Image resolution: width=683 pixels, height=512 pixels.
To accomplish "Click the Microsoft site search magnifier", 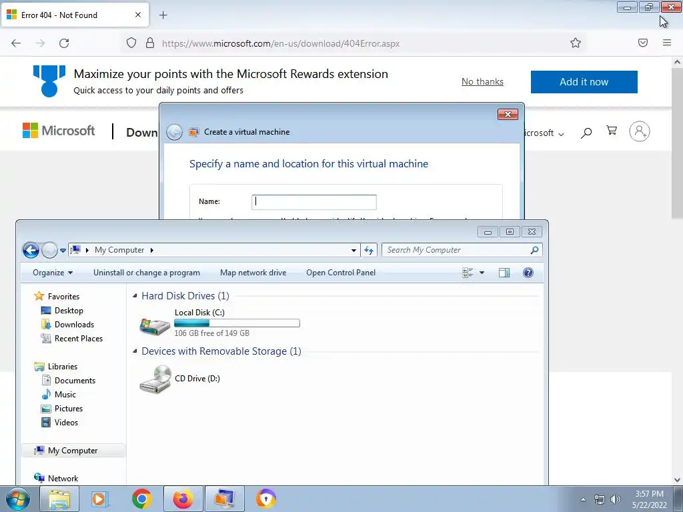I will (586, 133).
